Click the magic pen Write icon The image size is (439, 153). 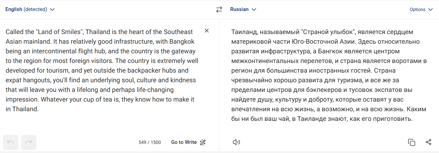[x=203, y=142]
